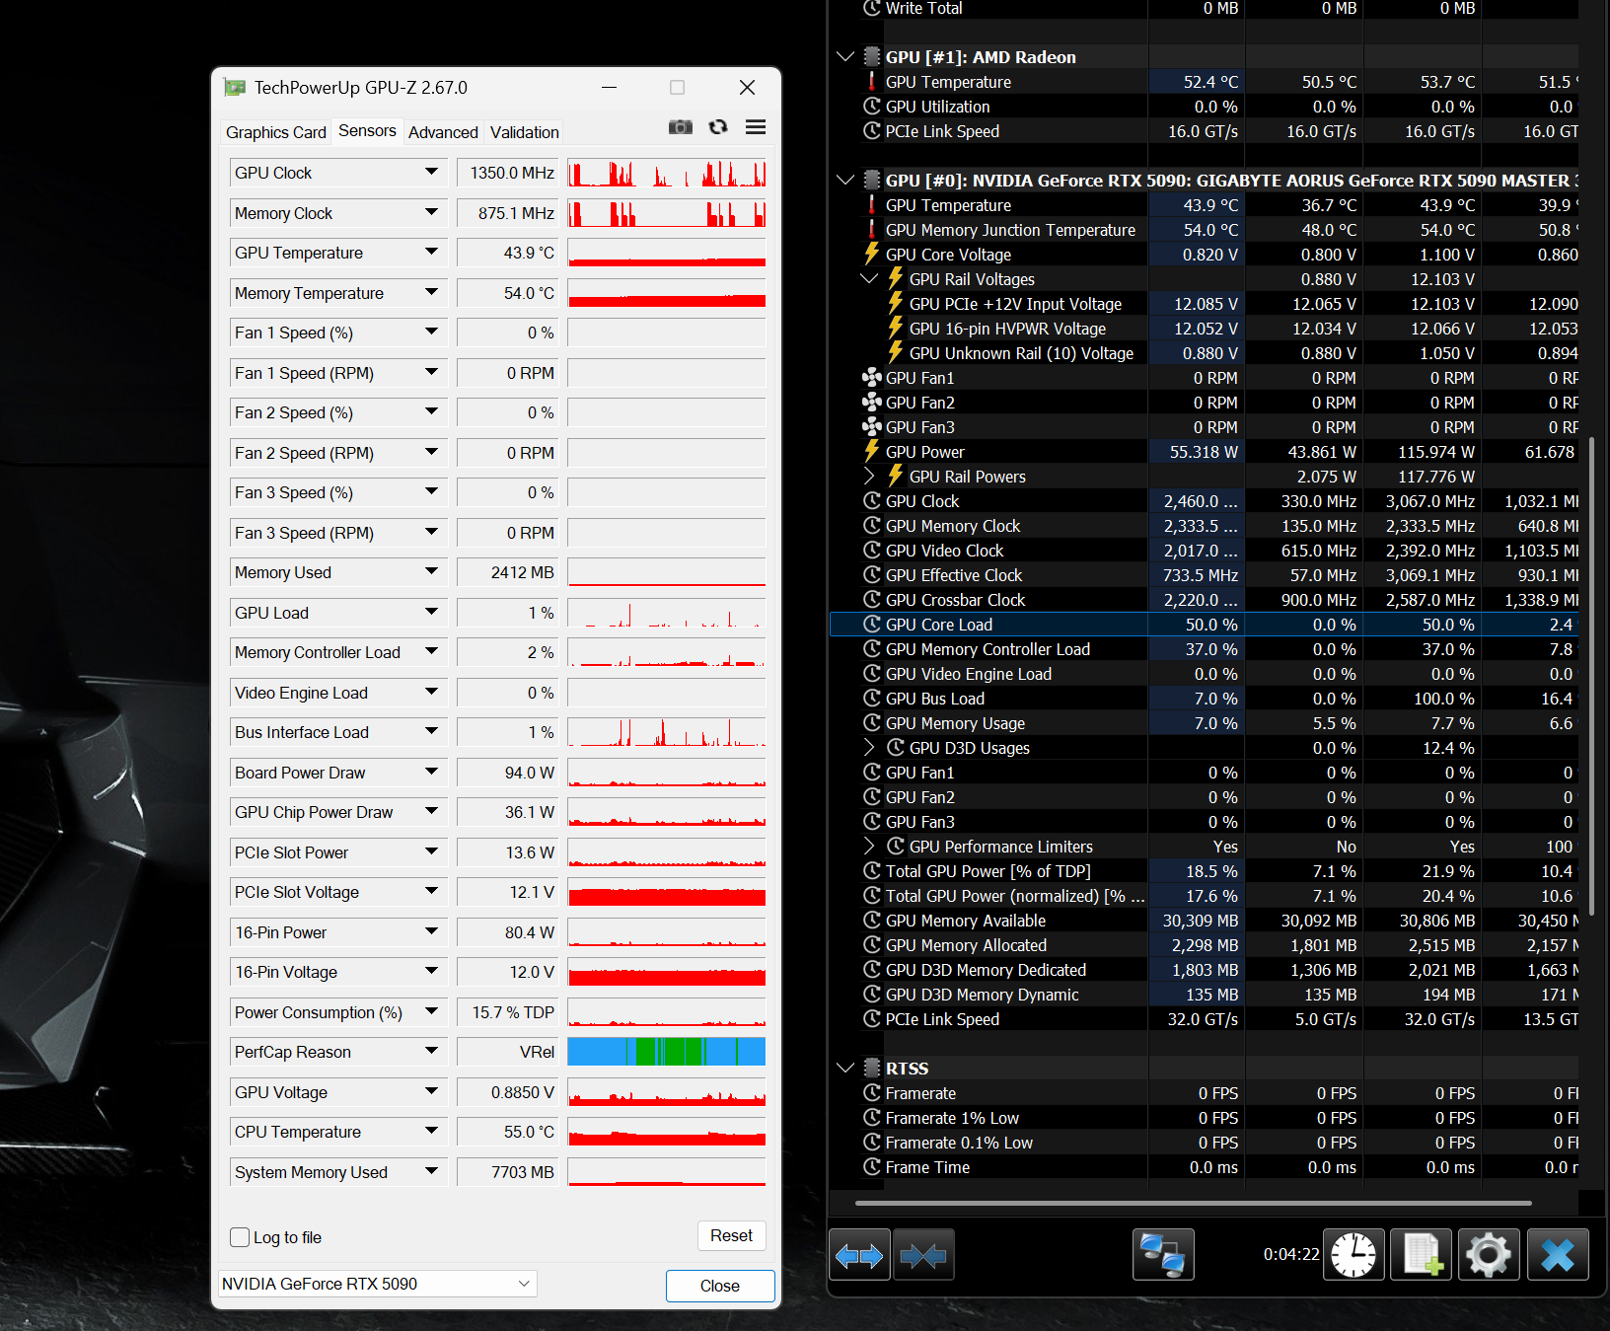
Task: Open the Memory Used sensor dropdown
Action: coord(431,572)
